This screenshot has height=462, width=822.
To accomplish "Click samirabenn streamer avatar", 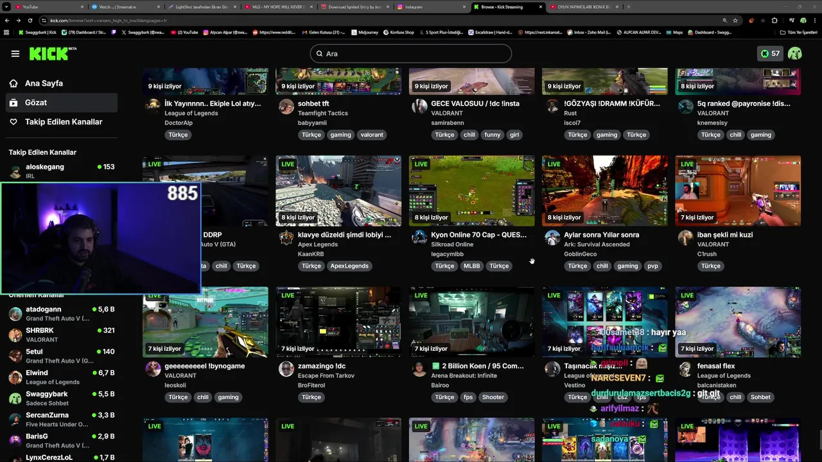I will click(x=419, y=106).
